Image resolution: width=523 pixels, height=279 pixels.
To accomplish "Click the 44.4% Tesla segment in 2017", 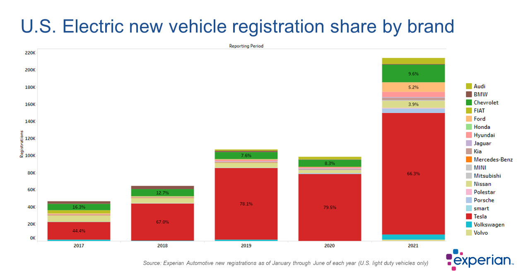I will 79,231.
